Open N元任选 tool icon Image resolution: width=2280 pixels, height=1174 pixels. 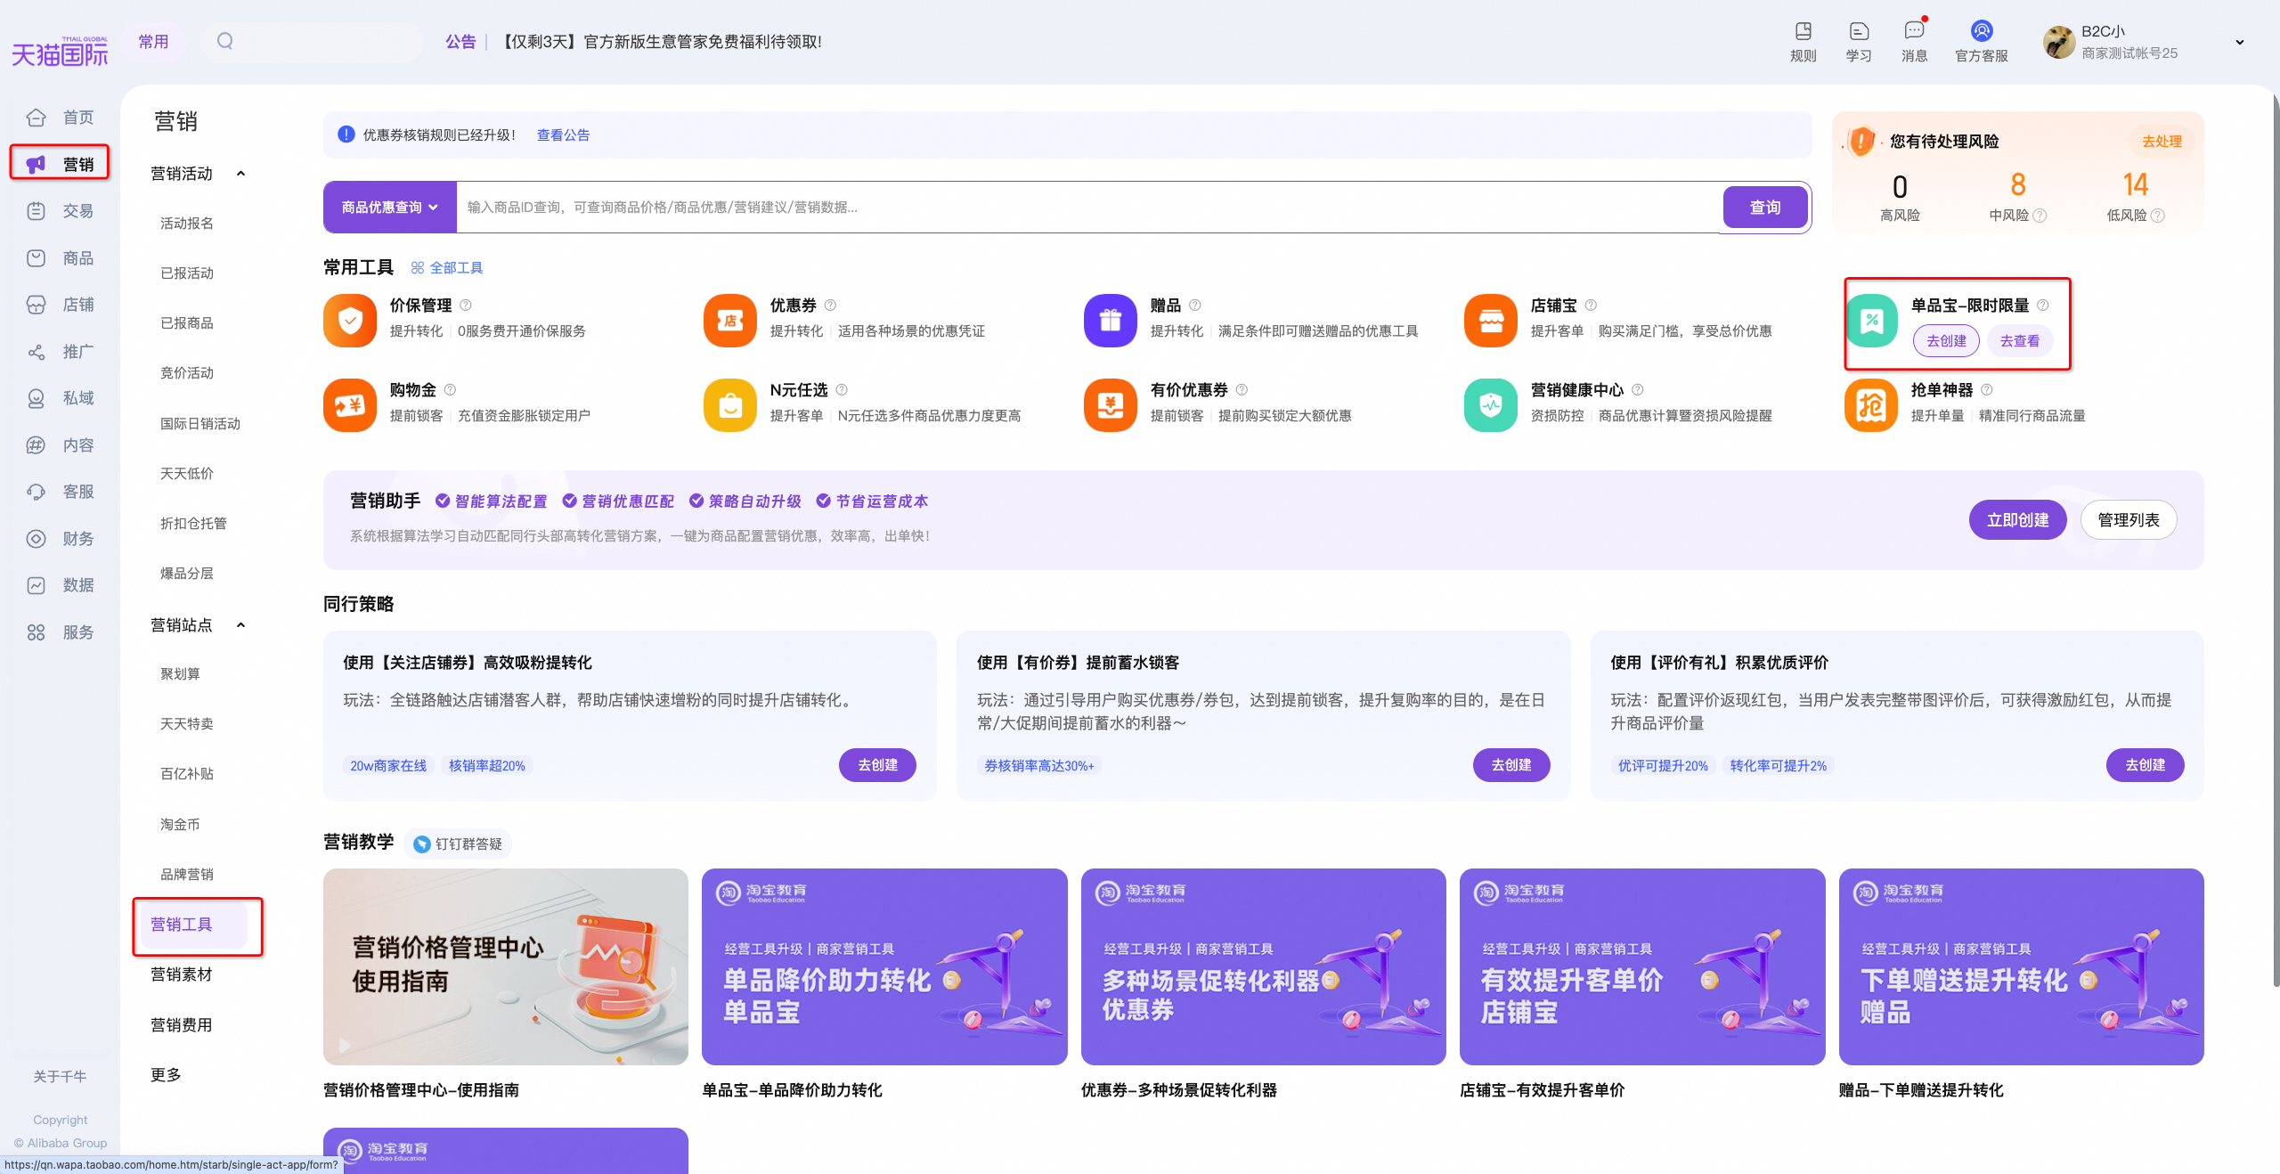click(730, 405)
